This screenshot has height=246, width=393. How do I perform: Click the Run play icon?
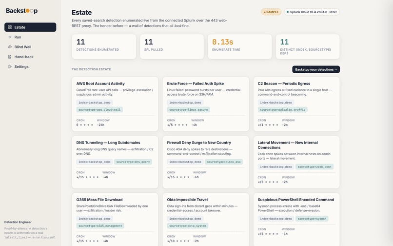click(x=10, y=37)
